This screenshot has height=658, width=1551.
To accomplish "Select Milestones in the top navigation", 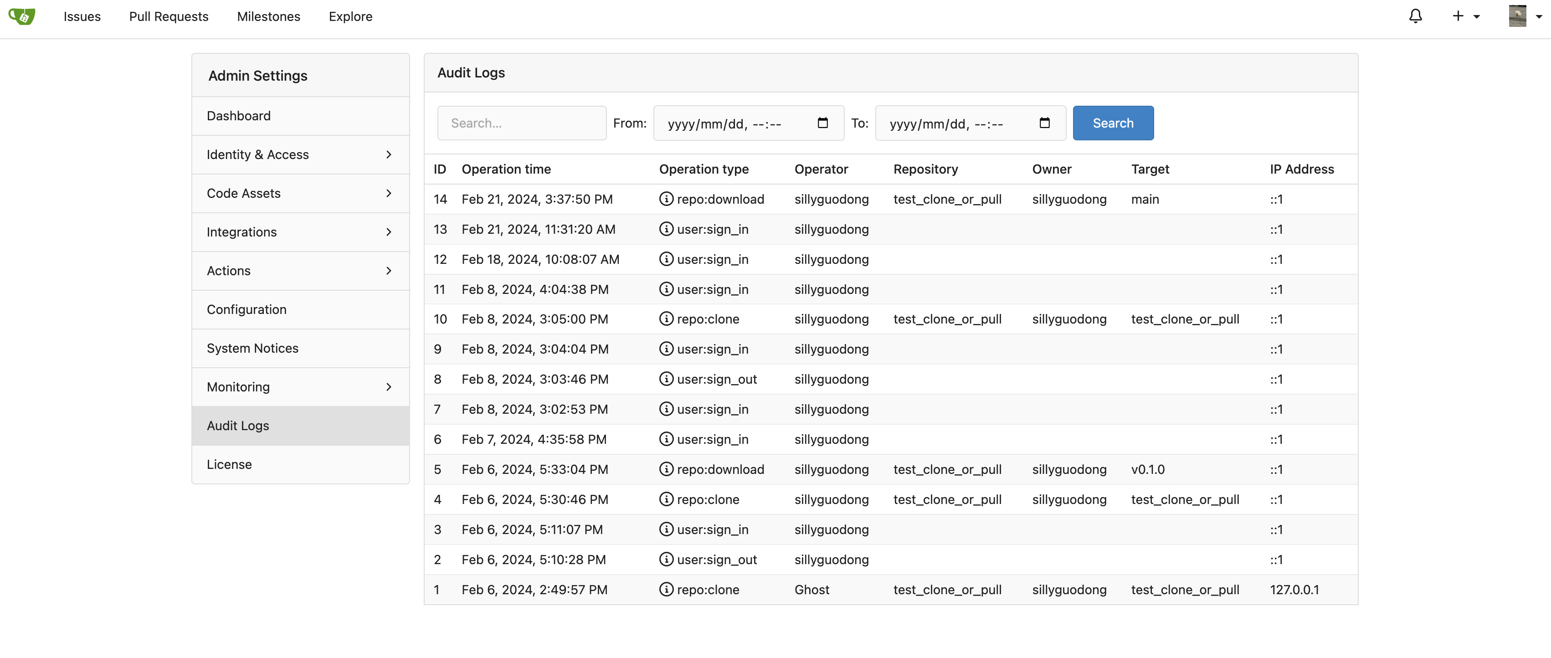I will point(268,16).
